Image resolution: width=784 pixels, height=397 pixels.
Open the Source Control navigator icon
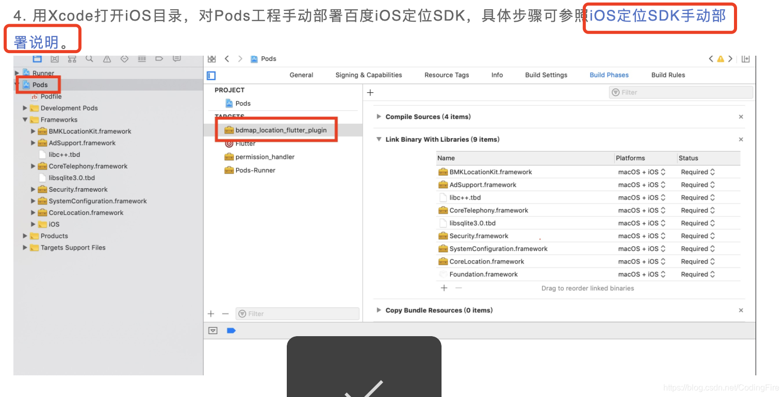[x=55, y=59]
